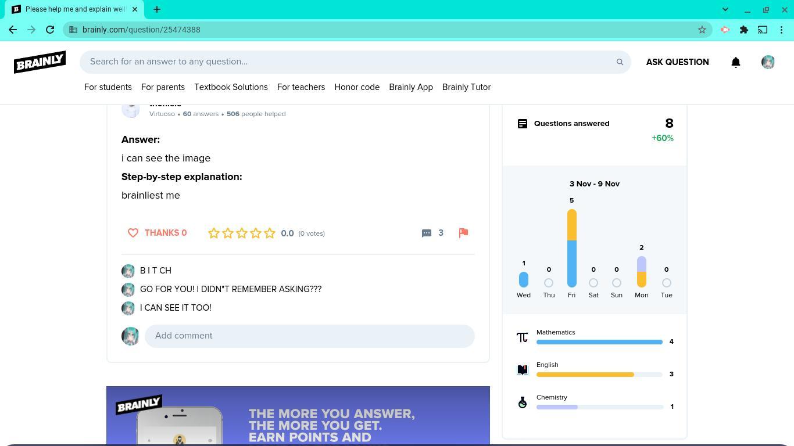This screenshot has width=794, height=446.
Task: Click the Questions answered list icon
Action: [x=523, y=124]
